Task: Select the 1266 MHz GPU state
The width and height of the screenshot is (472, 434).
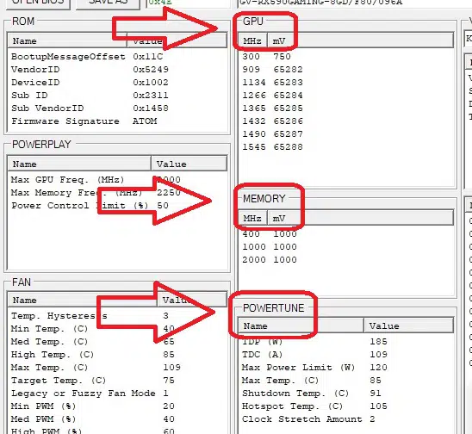Action: click(x=346, y=96)
